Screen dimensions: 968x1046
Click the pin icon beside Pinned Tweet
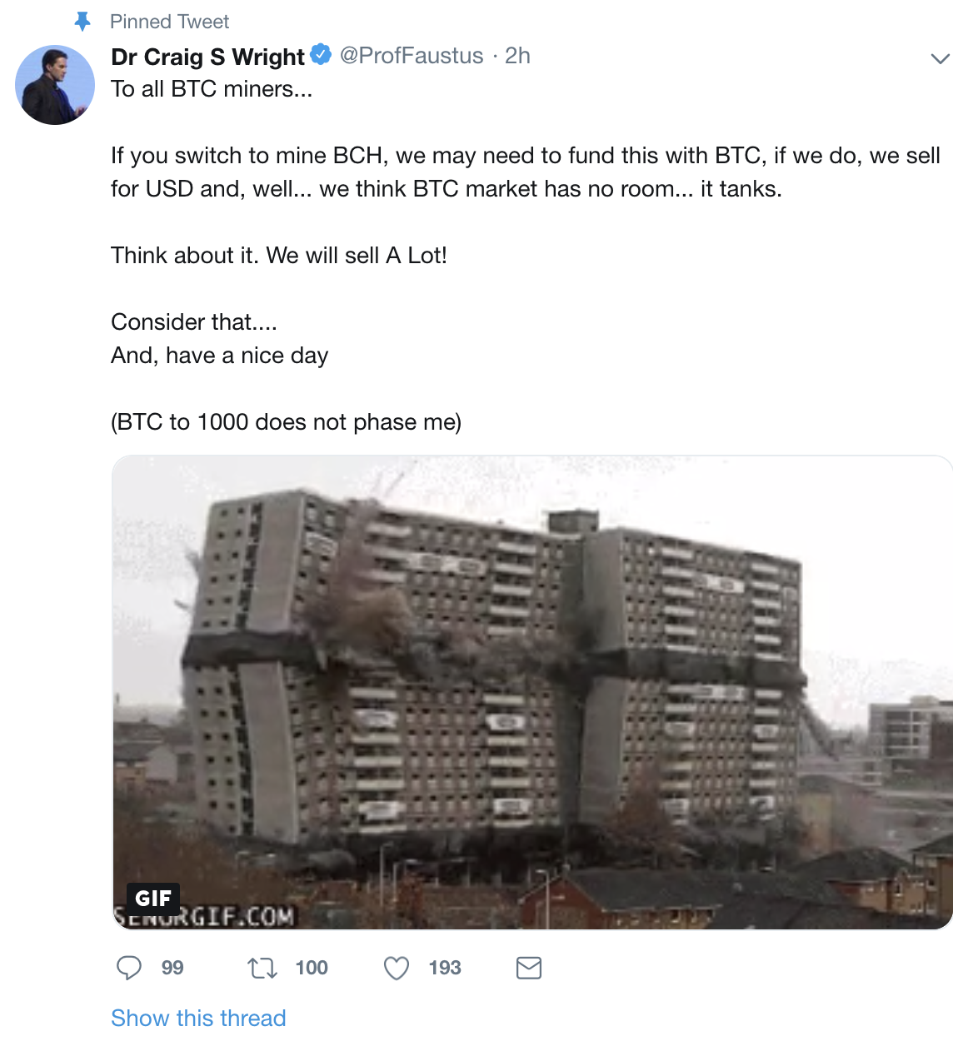(x=82, y=22)
